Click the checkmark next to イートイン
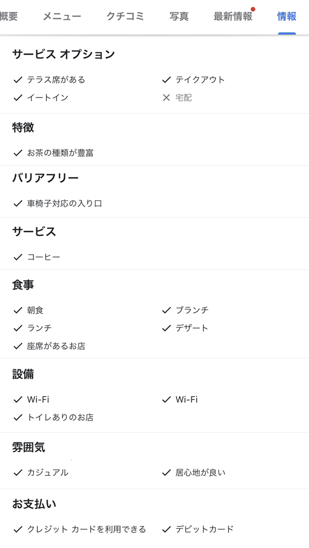This screenshot has height=548, width=309. [18, 97]
